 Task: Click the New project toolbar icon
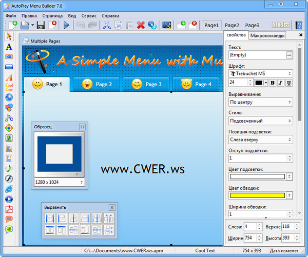coord(13,25)
